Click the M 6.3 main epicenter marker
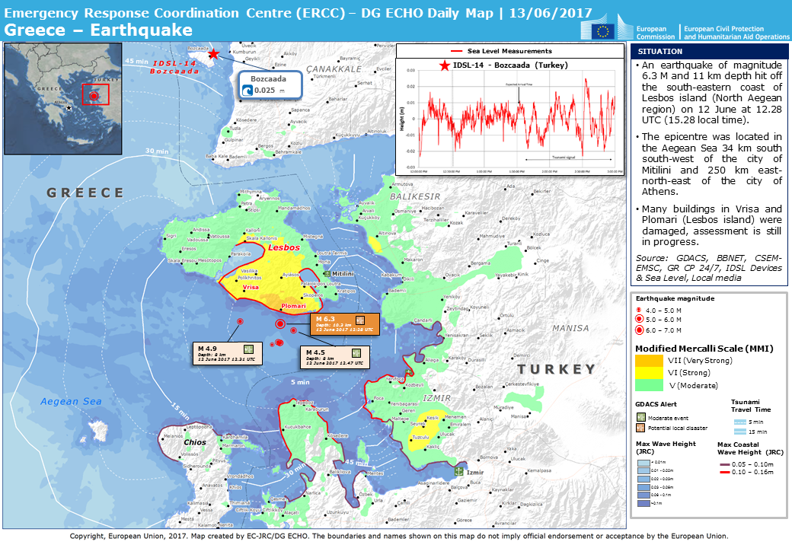This screenshot has width=792, height=548. coord(280,324)
